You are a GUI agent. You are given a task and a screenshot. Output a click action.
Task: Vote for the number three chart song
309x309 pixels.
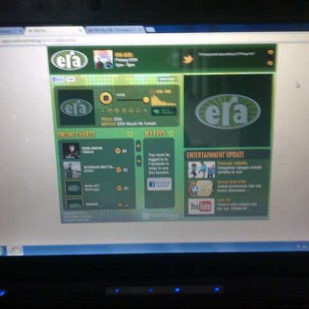coord(119,188)
